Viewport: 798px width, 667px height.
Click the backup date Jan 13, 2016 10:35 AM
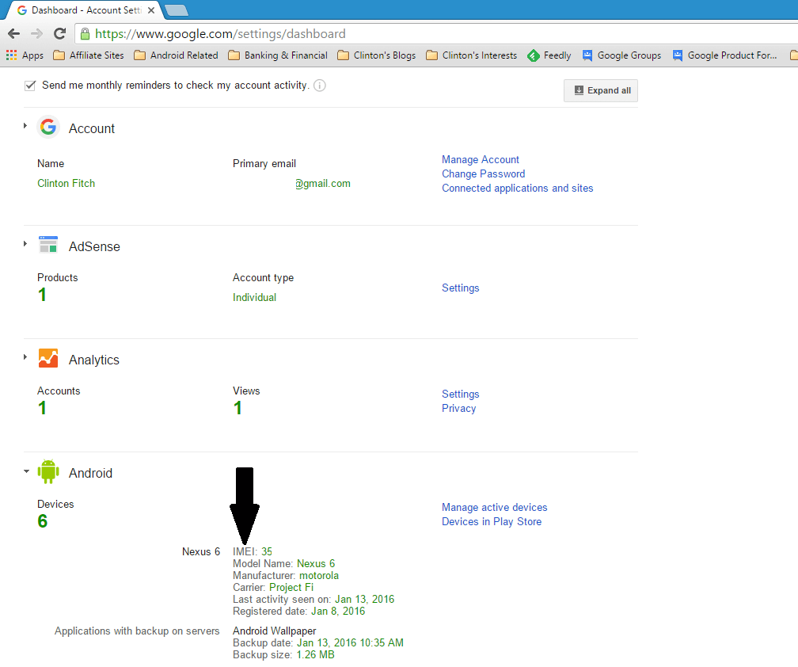point(350,643)
